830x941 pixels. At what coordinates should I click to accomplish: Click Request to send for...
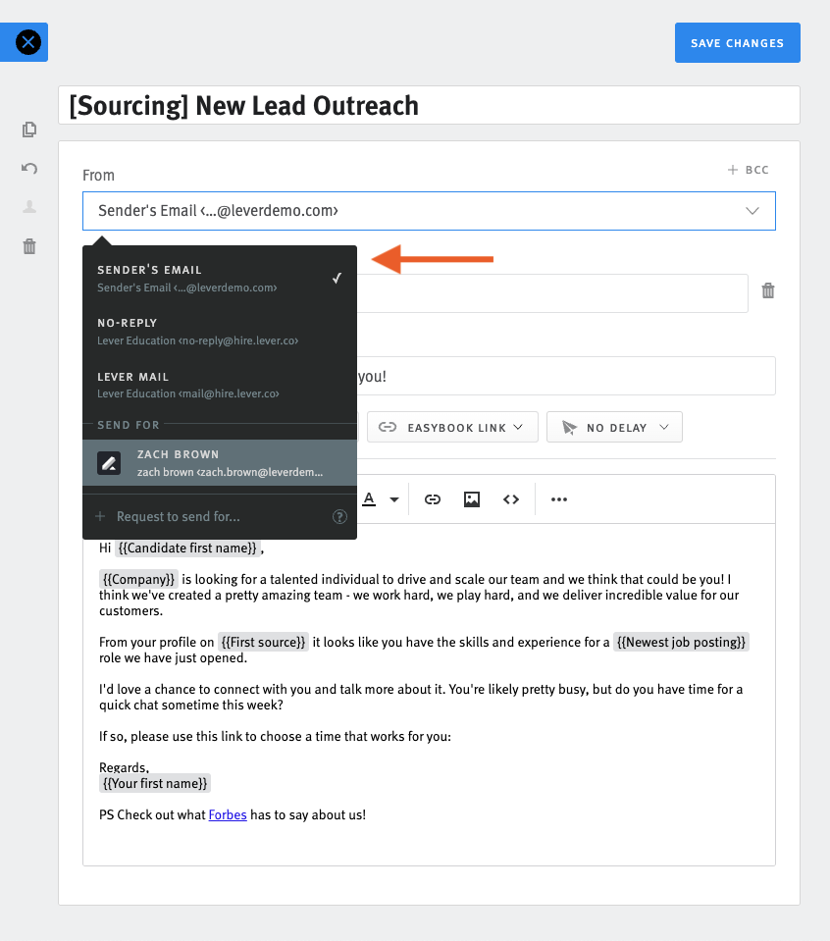coord(179,517)
